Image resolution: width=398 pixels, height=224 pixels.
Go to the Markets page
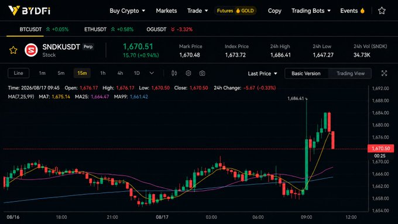pyautogui.click(x=166, y=11)
